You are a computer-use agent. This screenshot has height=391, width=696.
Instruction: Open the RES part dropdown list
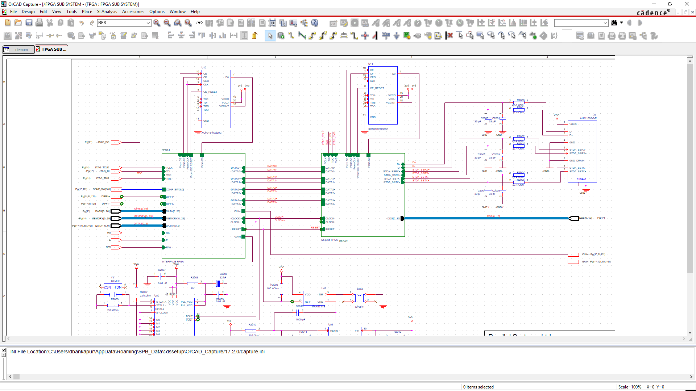(148, 23)
